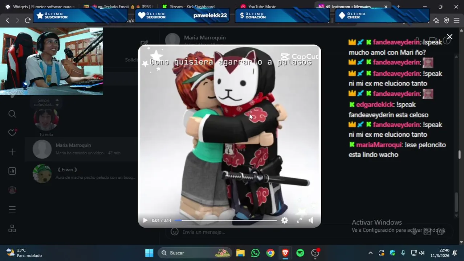Open the system tray volume control
This screenshot has height=261, width=464.
point(422,253)
